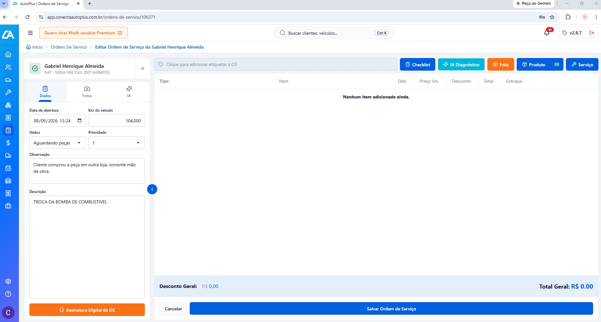Open the Status dropdown Aguardando peças

tap(57, 143)
